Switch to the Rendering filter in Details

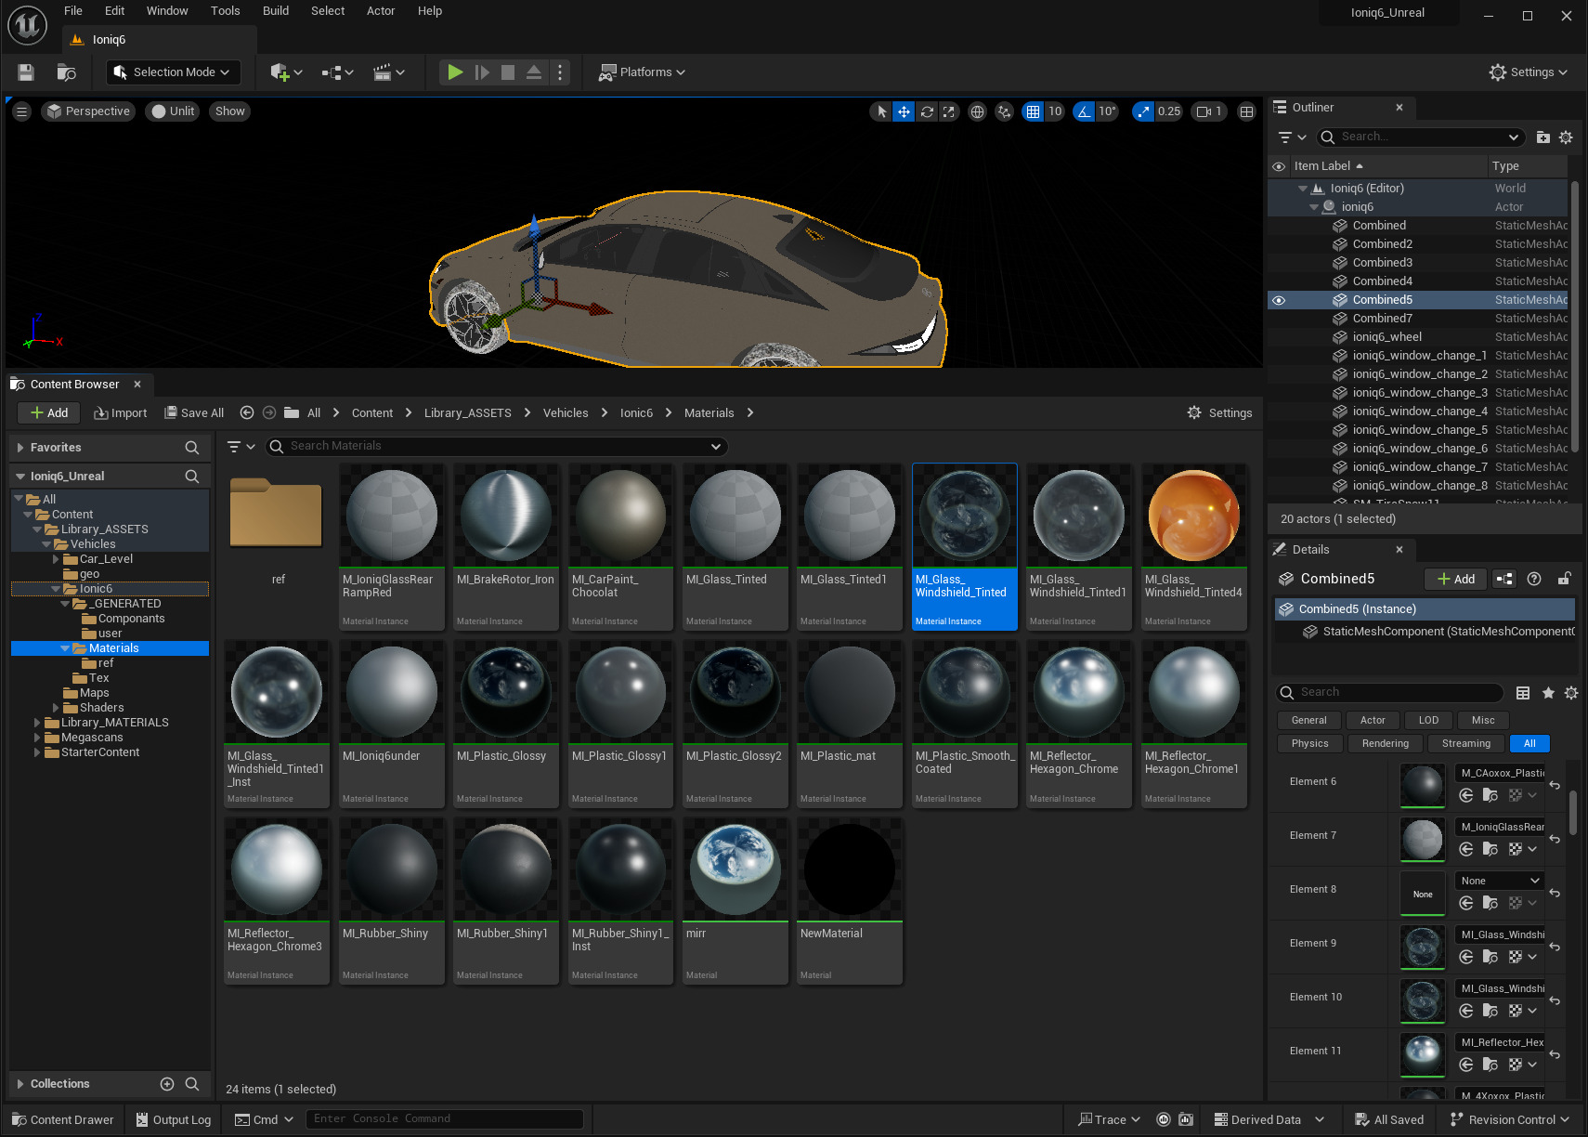(1385, 744)
